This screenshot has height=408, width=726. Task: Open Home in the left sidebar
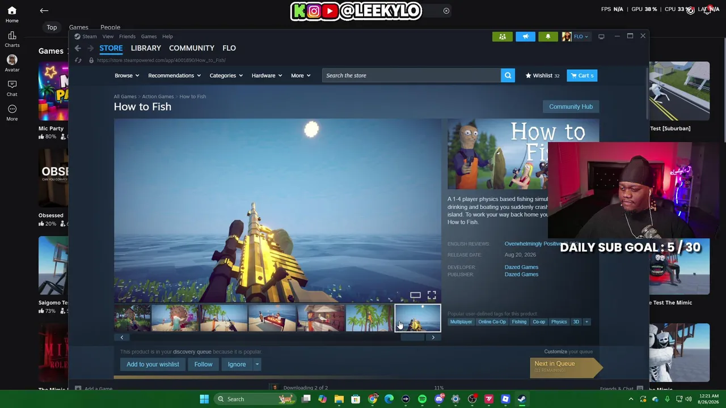point(12,15)
